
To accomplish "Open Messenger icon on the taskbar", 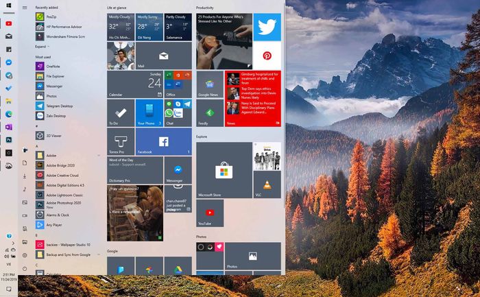I will (x=8, y=62).
